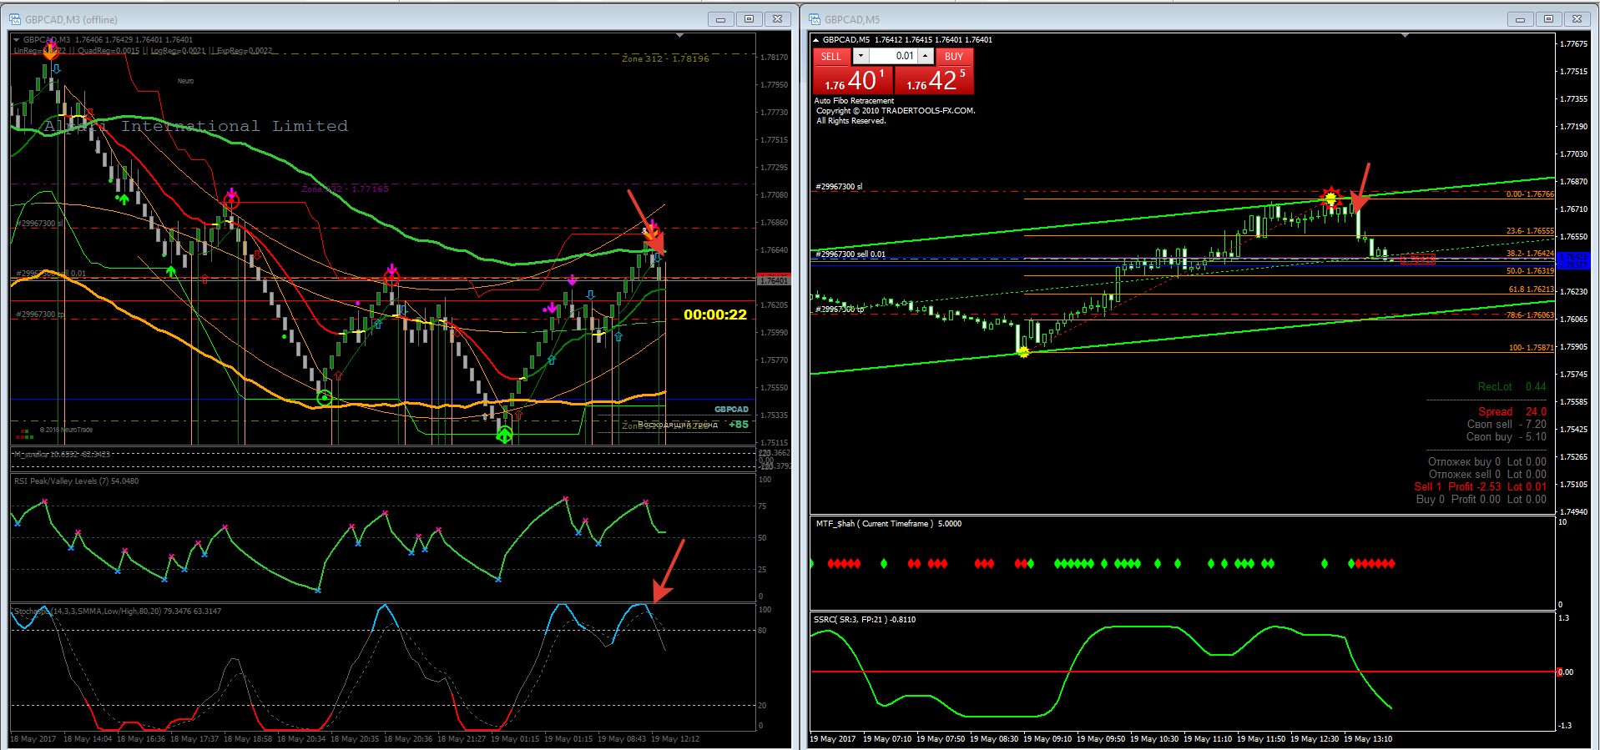The height and width of the screenshot is (750, 1600).
Task: Maximize the GBPCAD,M3 (offline) chart window
Action: pyautogui.click(x=749, y=19)
